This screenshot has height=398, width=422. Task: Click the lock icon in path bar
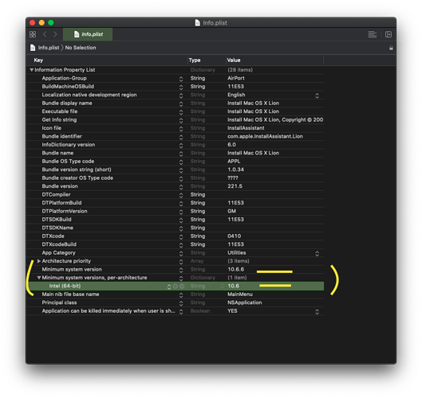pyautogui.click(x=391, y=48)
